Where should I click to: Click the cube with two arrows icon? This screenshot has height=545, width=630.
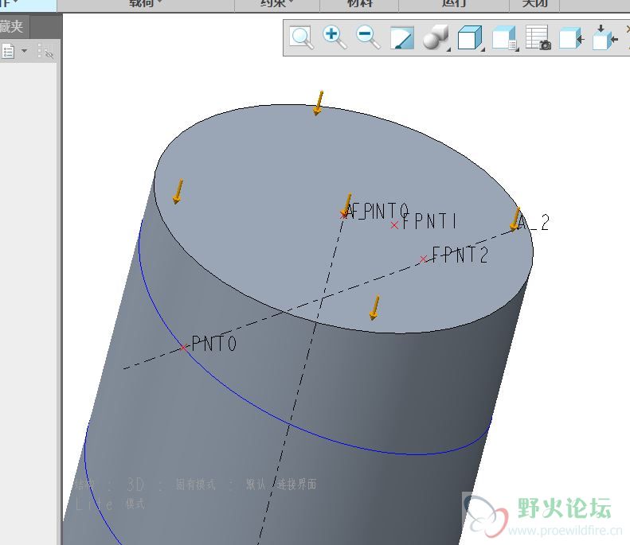click(x=605, y=37)
